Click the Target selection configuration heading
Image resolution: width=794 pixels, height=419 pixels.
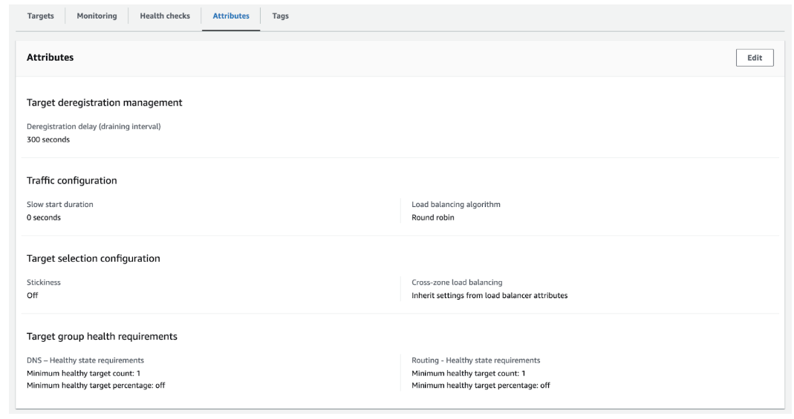pos(93,258)
